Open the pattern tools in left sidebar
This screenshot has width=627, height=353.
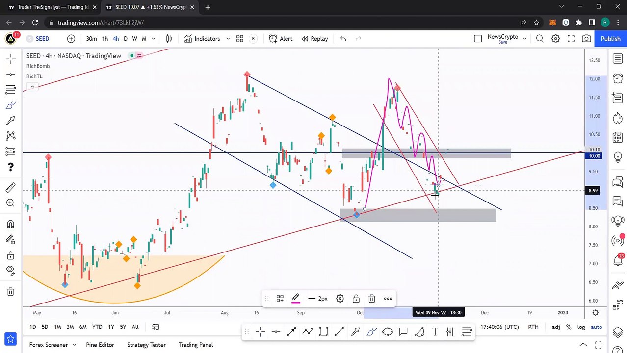pos(11,136)
